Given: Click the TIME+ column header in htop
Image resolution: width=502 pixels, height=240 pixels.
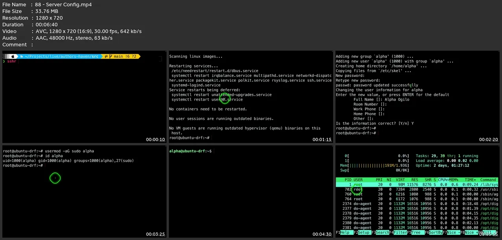Looking at the screenshot, I should (x=470, y=180).
